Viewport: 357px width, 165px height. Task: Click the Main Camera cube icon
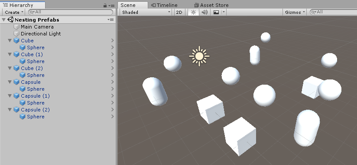point(16,27)
